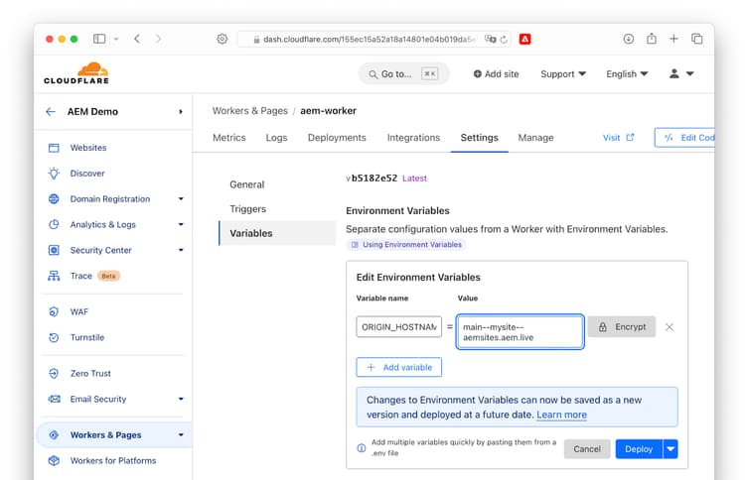Expand the Support menu
The width and height of the screenshot is (745, 480).
(563, 74)
